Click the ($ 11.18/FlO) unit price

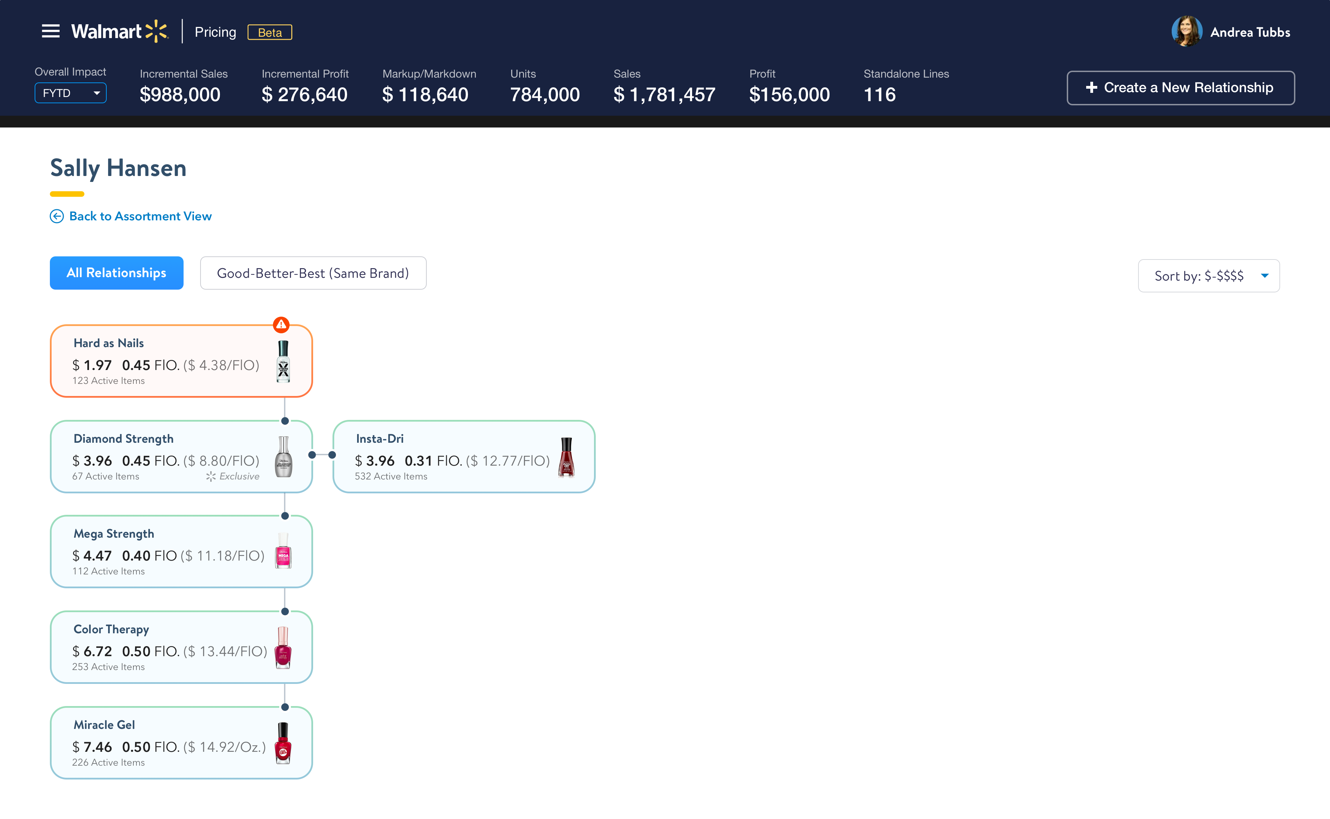(x=222, y=556)
